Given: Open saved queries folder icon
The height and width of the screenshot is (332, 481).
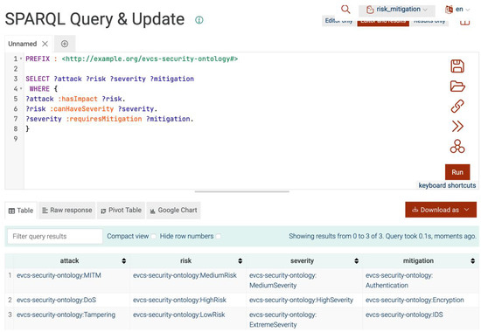Looking at the screenshot, I should [x=457, y=86].
